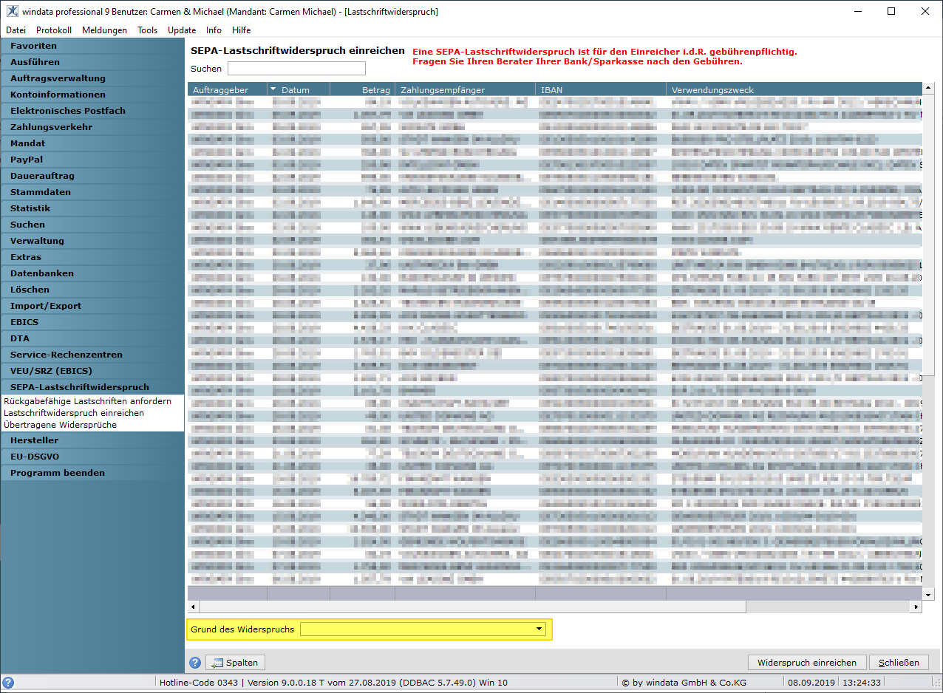The image size is (943, 693).
Task: Expand the Ausführen sidebar section
Action: (92, 62)
